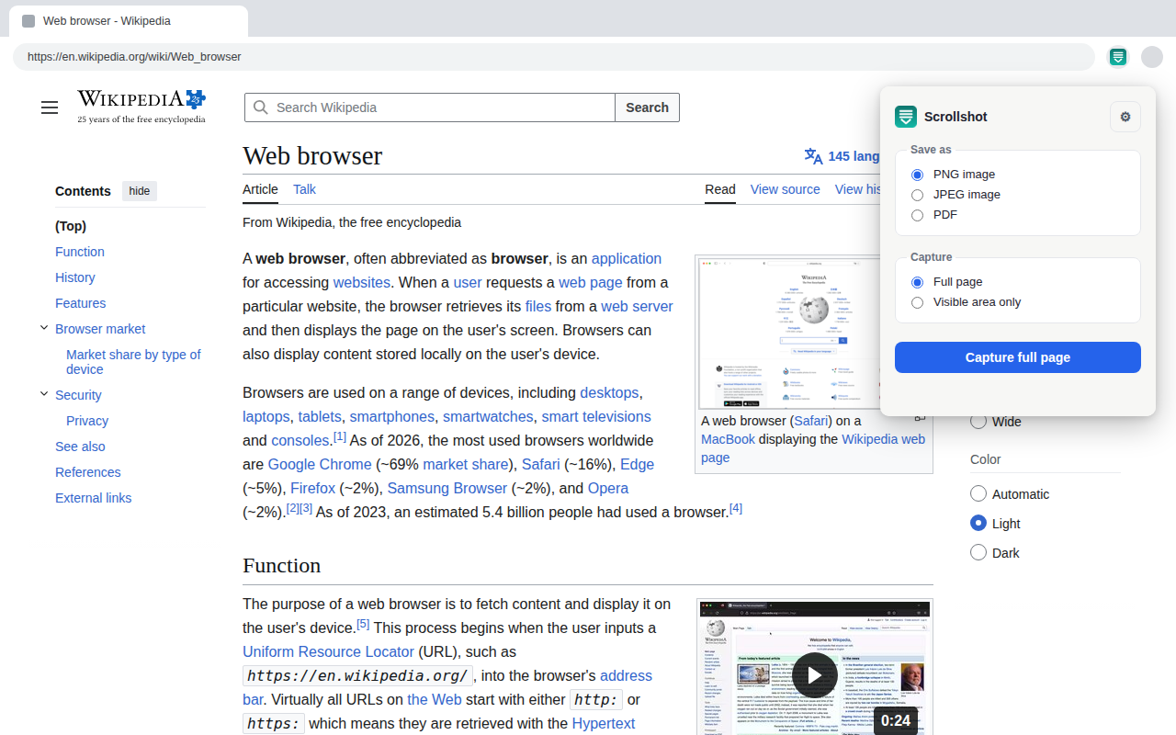This screenshot has height=735, width=1176.
Task: Go to Privacy section in contents
Action: (x=87, y=421)
